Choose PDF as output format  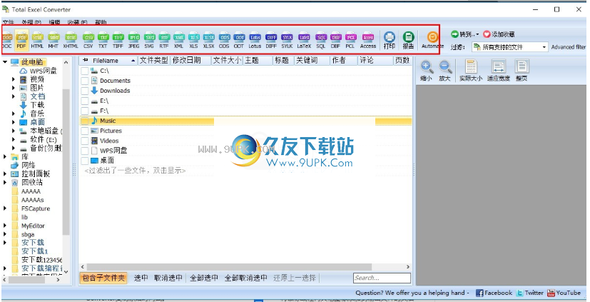(x=21, y=40)
